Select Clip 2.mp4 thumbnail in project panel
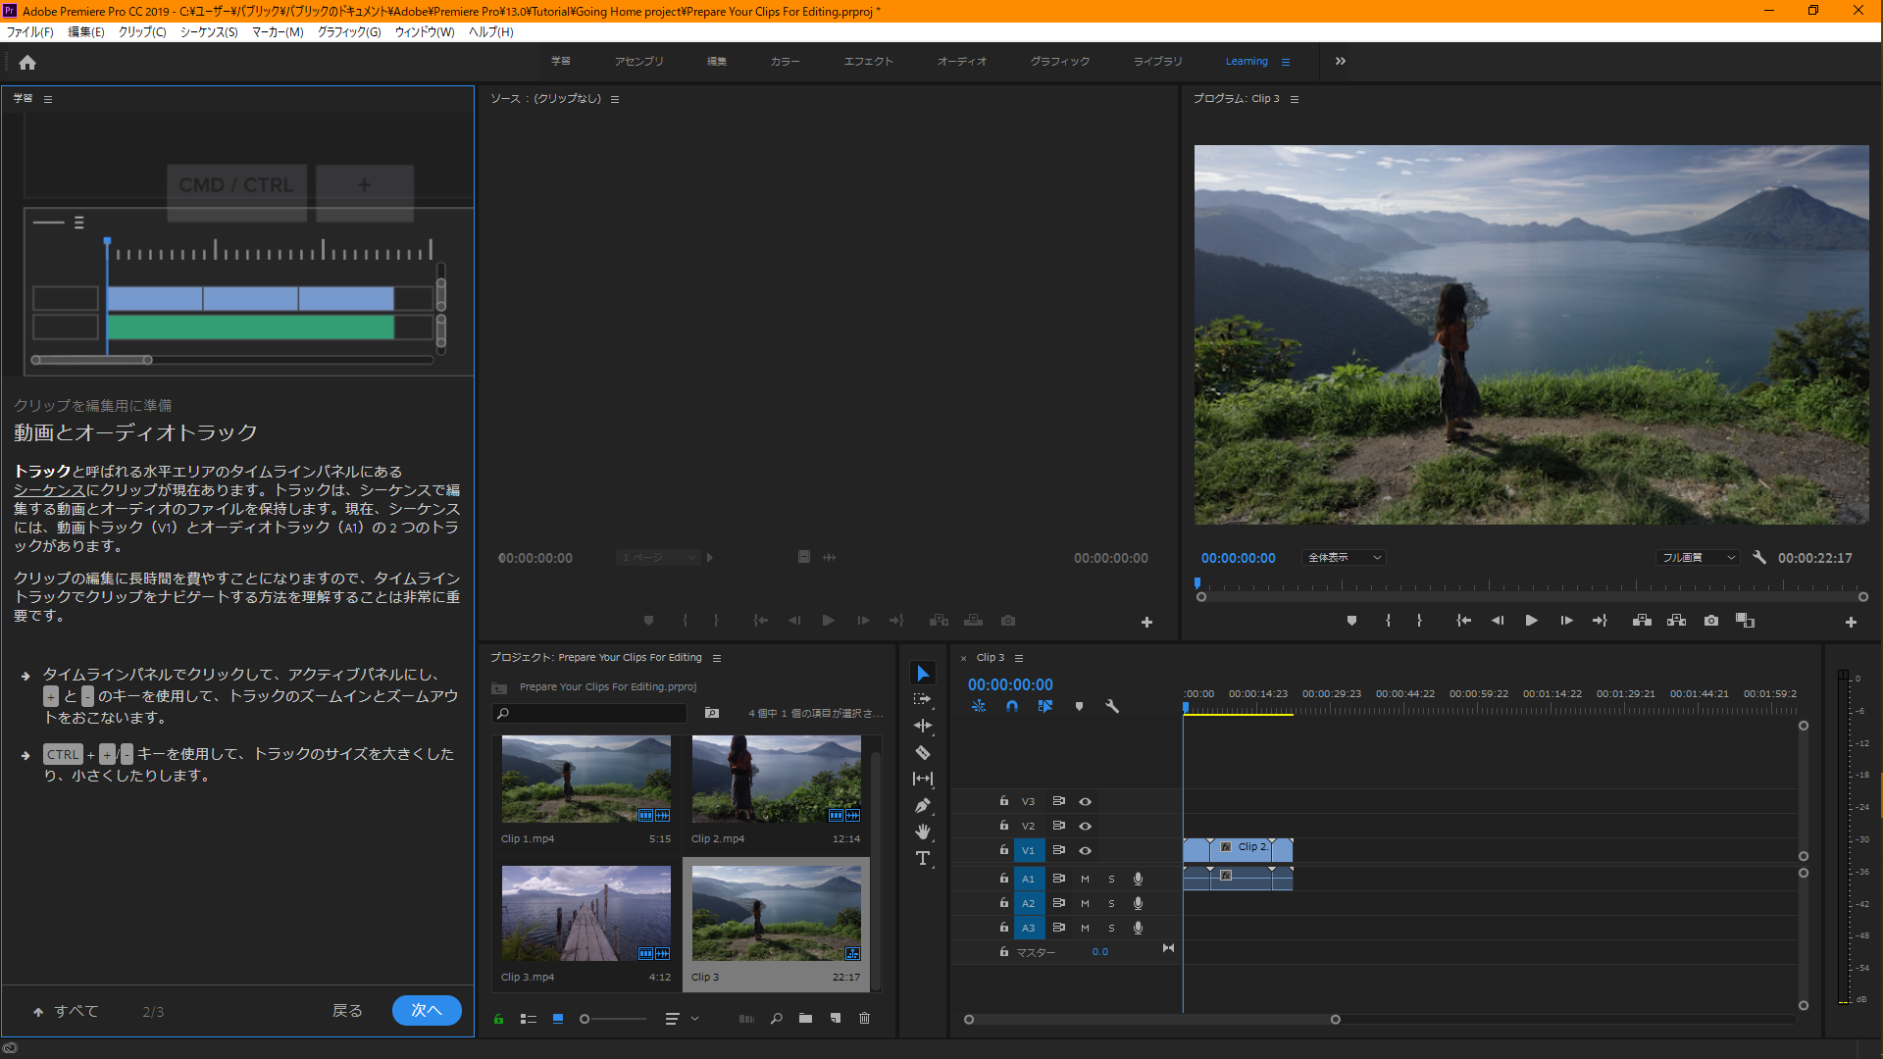Viewport: 1883px width, 1059px height. (x=775, y=778)
